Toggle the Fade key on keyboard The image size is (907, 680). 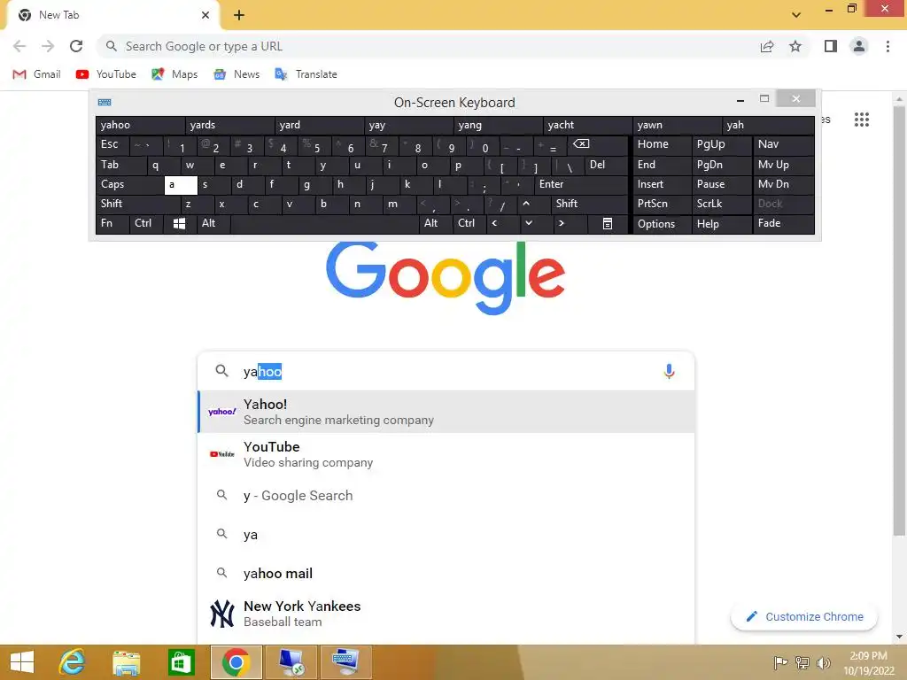pyautogui.click(x=783, y=223)
